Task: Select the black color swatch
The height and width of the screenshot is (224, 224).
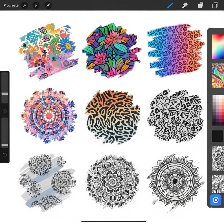Action: (217, 136)
